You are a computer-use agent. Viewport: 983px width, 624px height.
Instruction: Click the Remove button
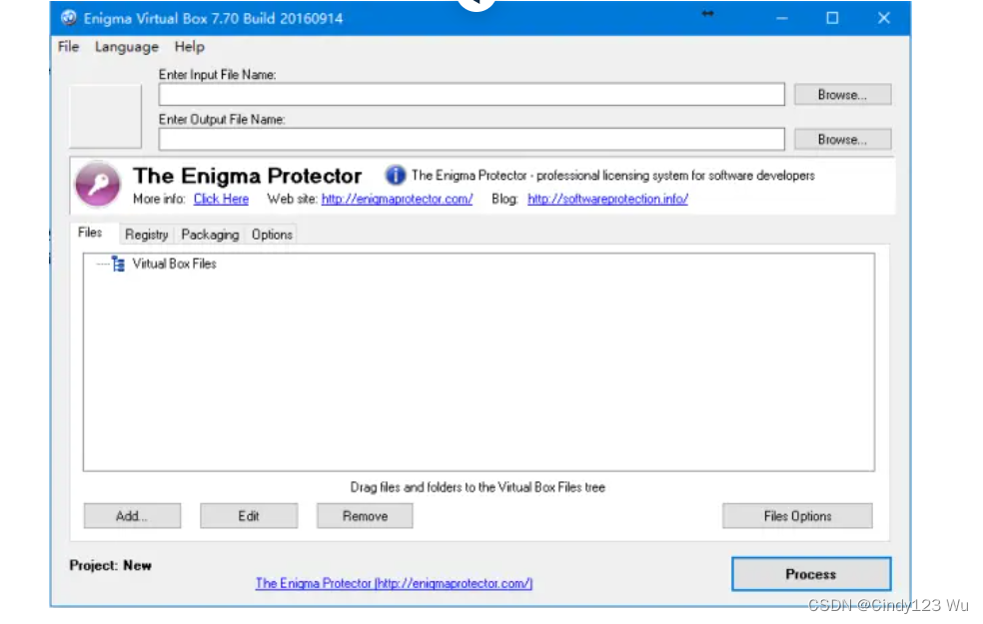(x=365, y=515)
